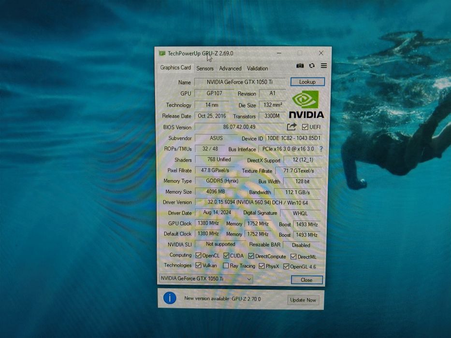Click the Bus Width field 128 bit

(302, 182)
